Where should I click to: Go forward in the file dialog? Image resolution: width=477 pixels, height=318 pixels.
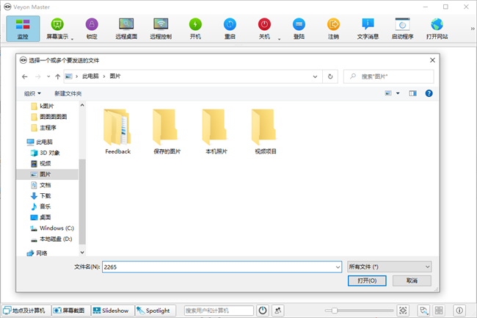pyautogui.click(x=37, y=76)
